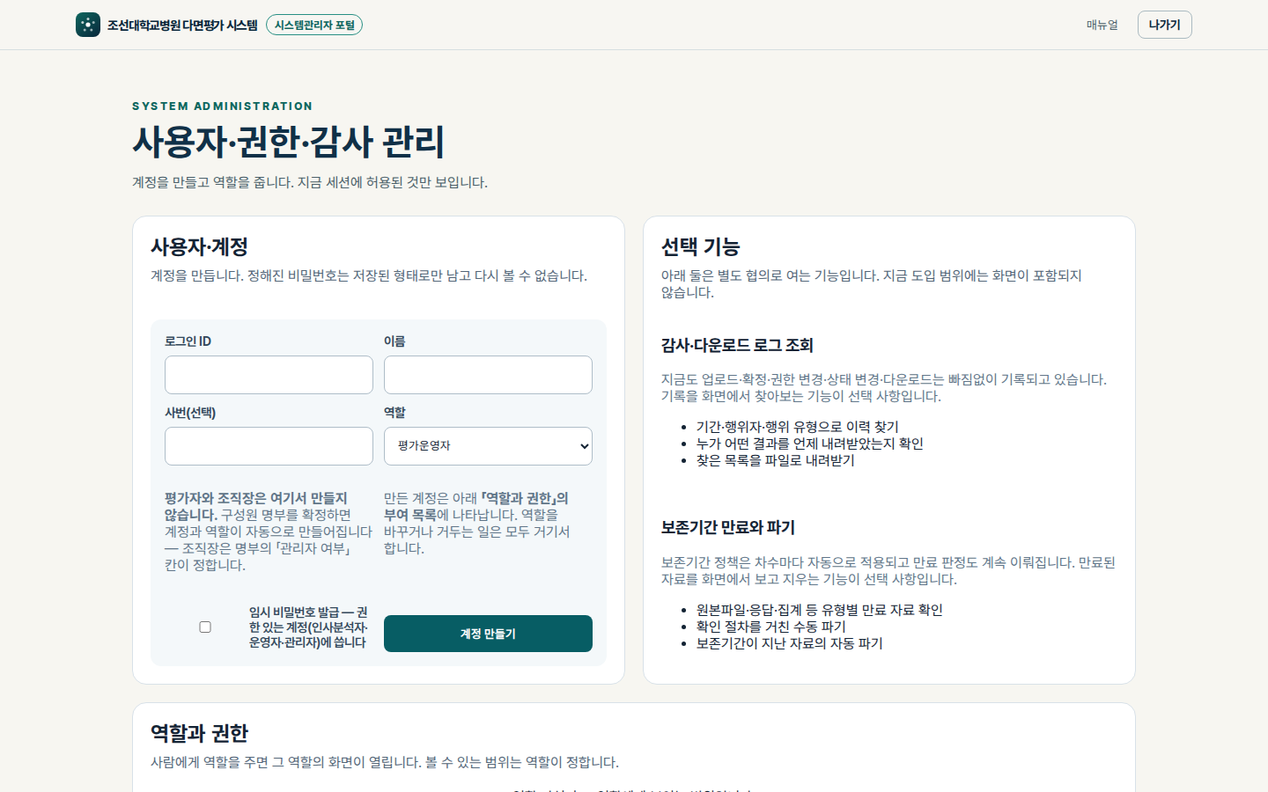Click the 역할과 권한 section heading
The height and width of the screenshot is (792, 1268).
199,733
